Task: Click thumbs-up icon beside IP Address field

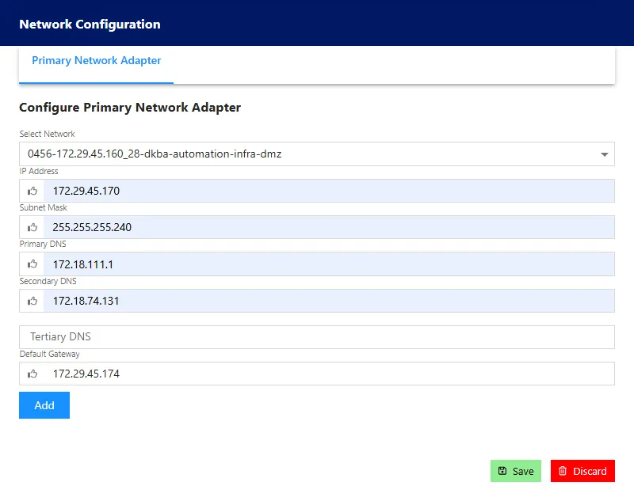Action: point(32,191)
